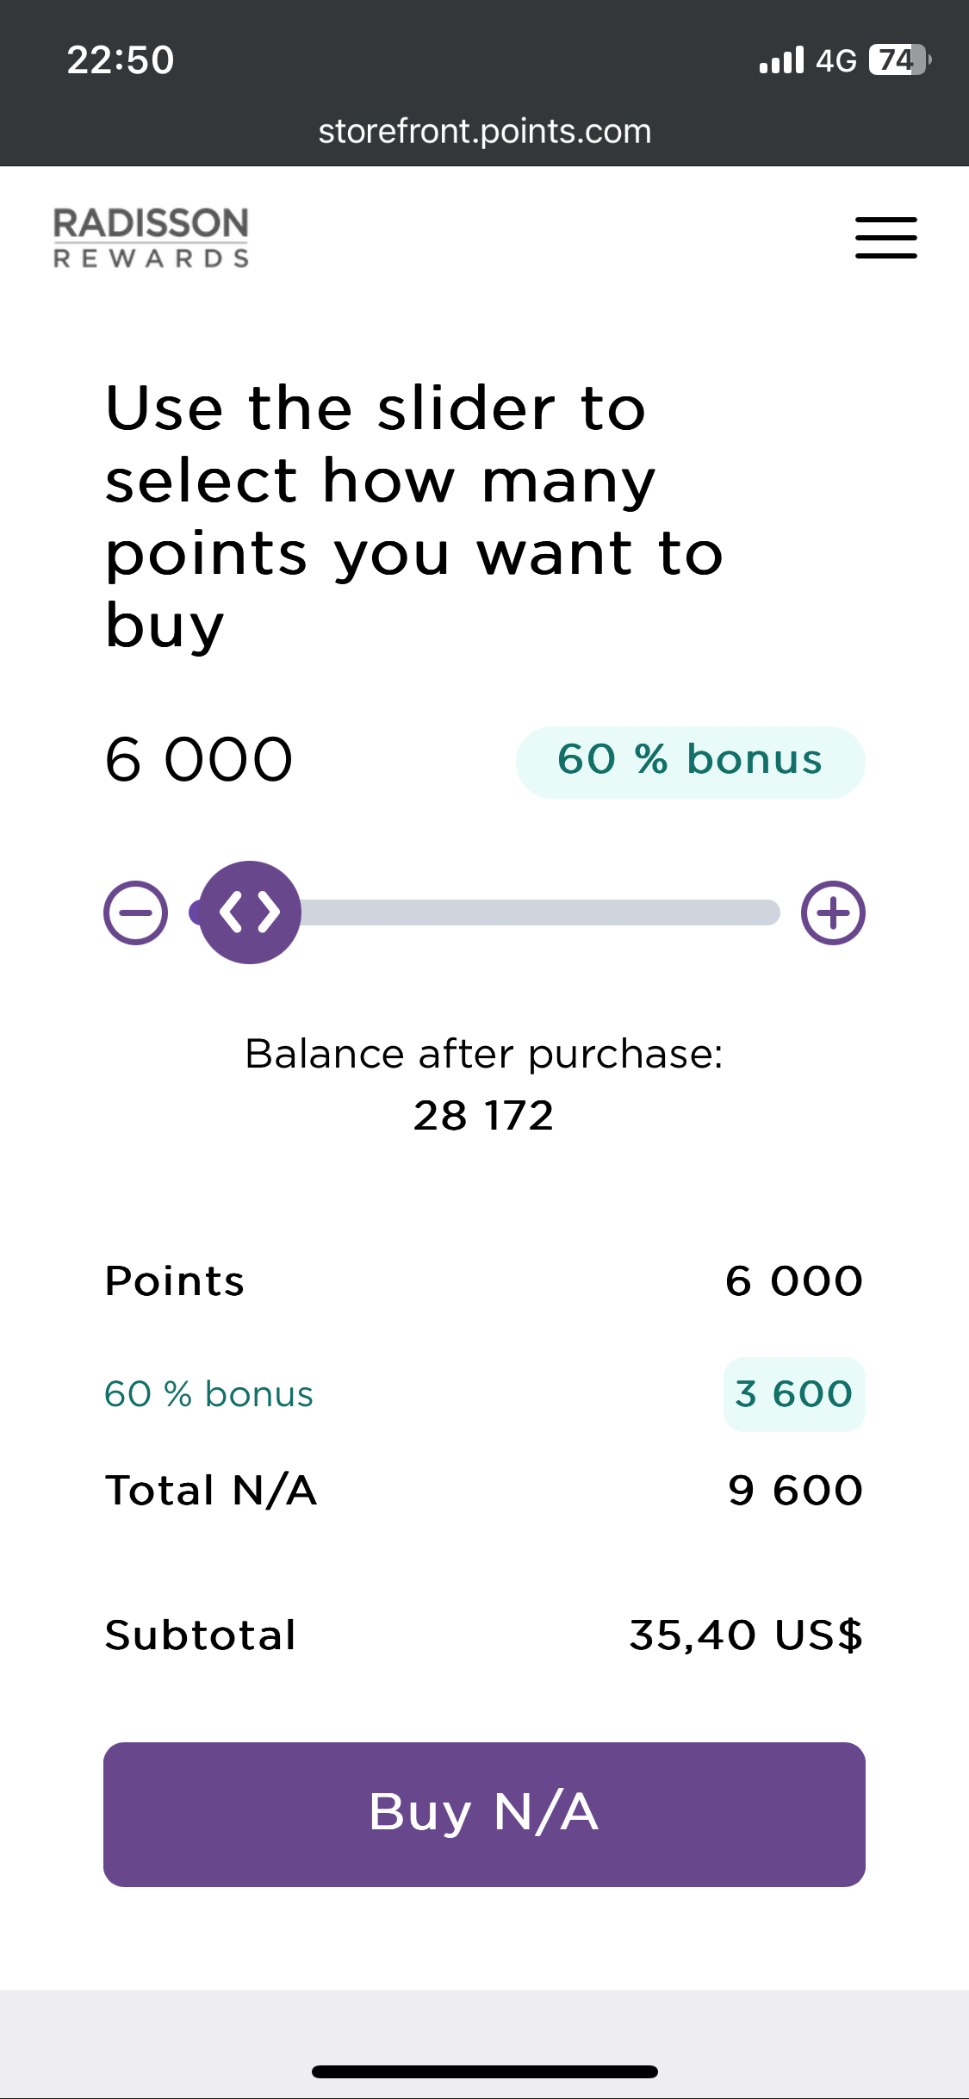Tap the Radisson Rewards logo
Image resolution: width=969 pixels, height=2099 pixels.
click(x=152, y=238)
